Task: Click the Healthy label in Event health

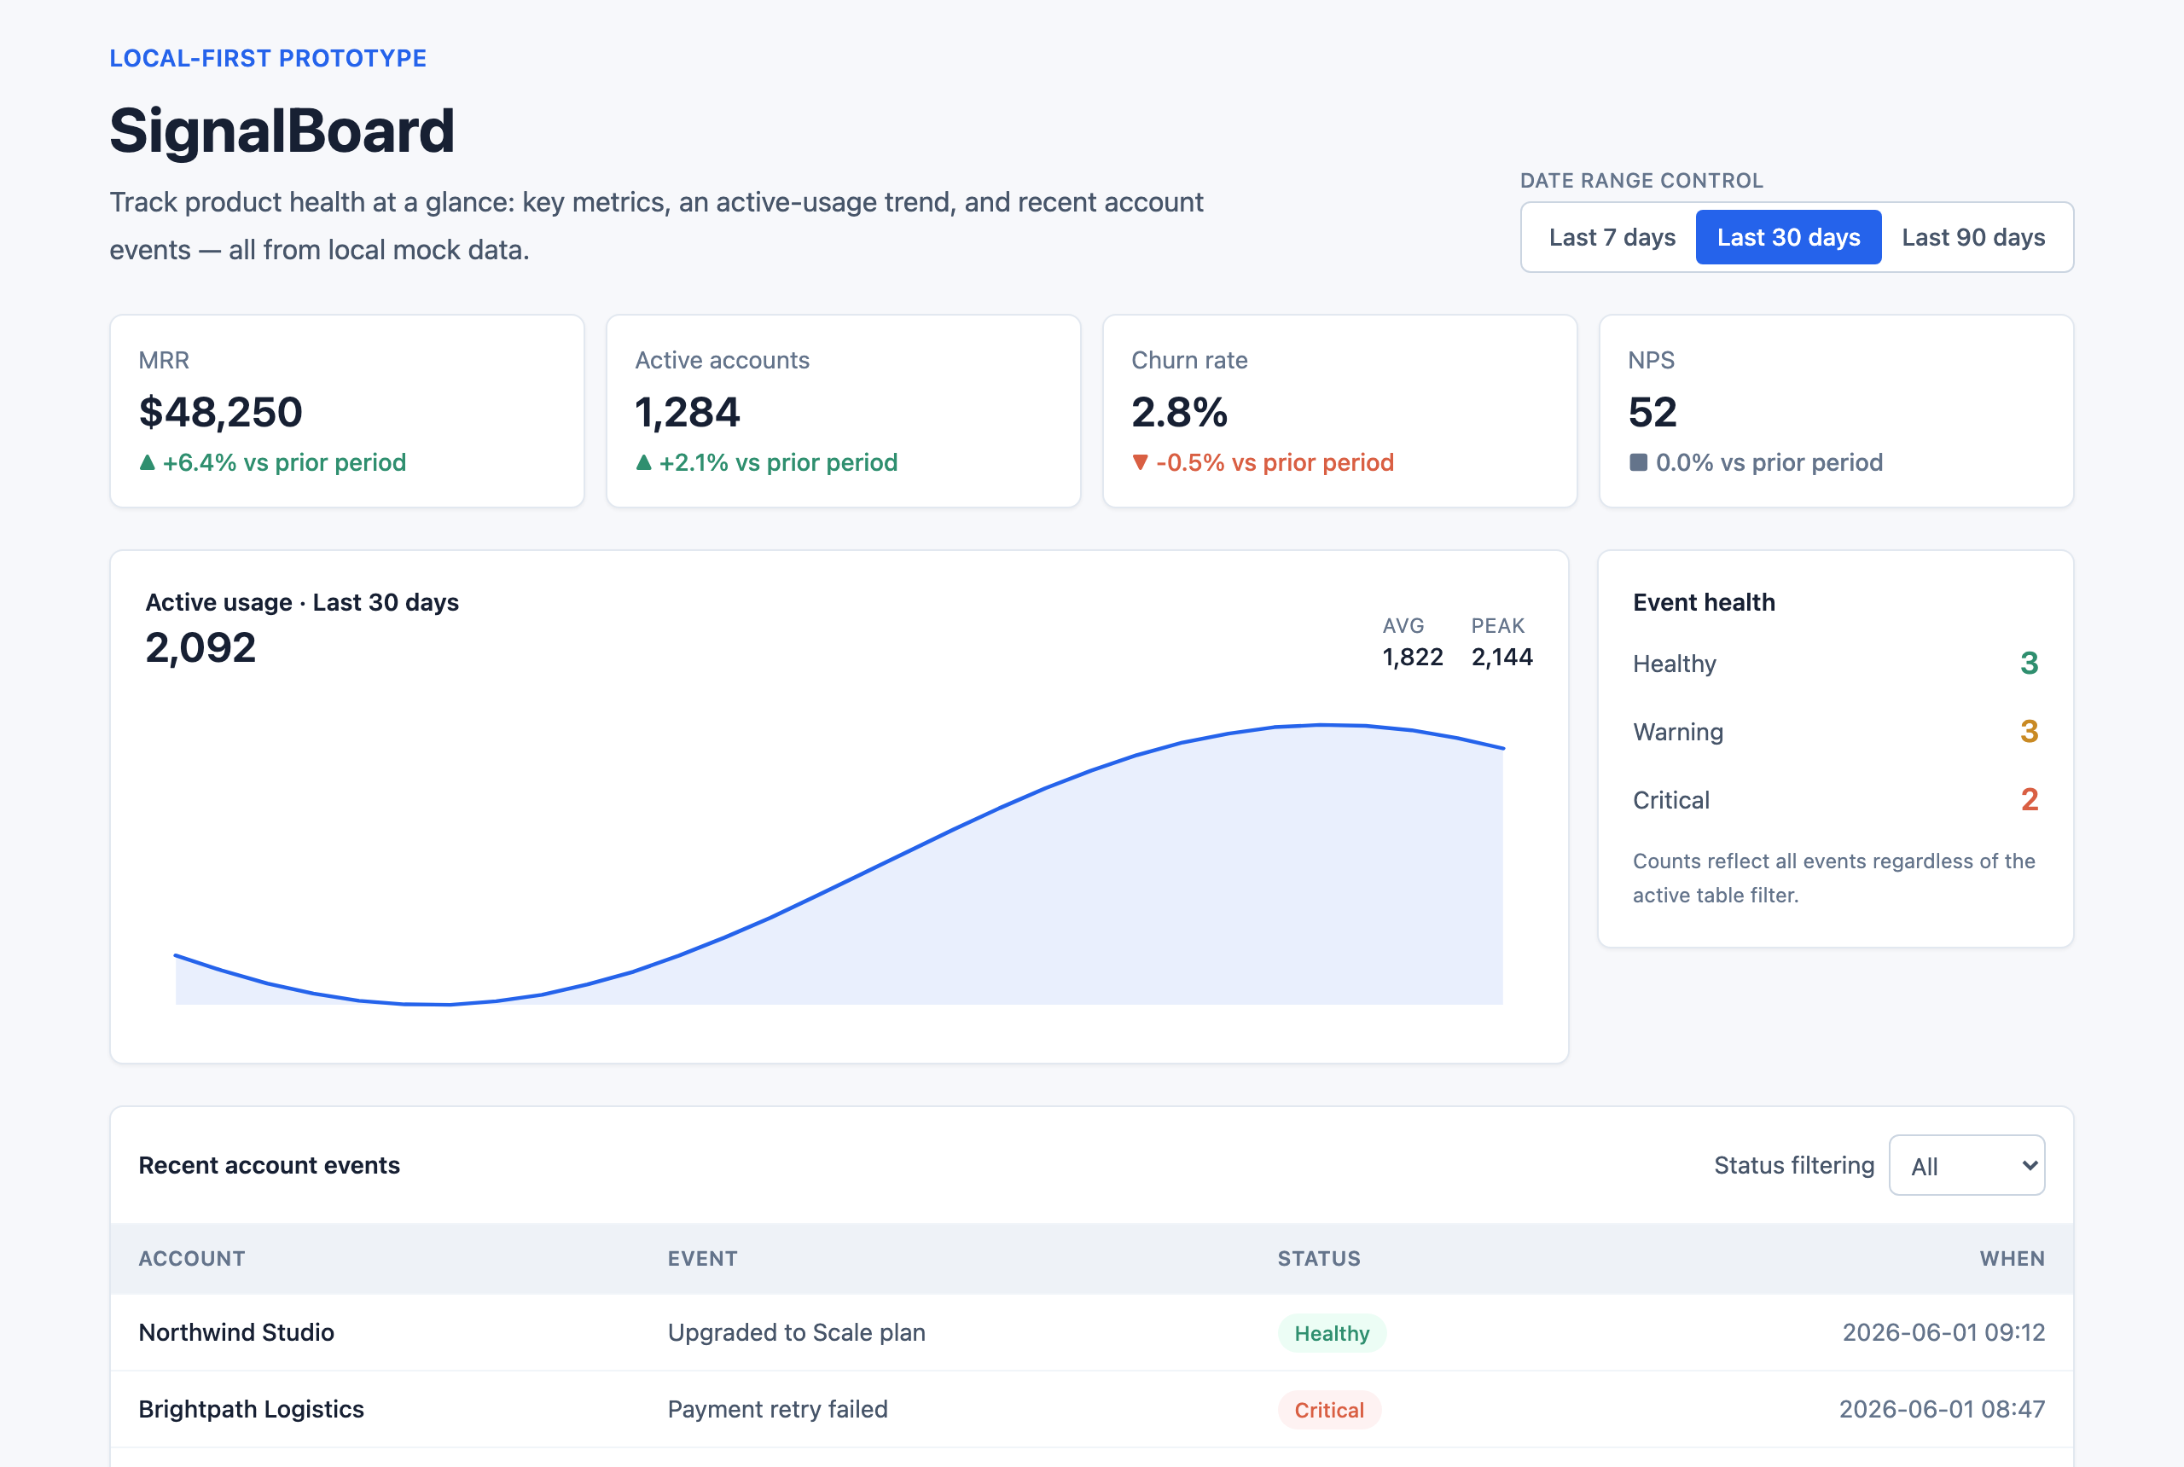Action: click(1674, 664)
